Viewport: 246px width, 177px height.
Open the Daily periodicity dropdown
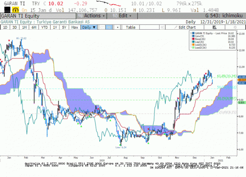coord(89,27)
